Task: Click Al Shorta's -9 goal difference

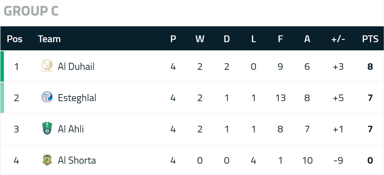Action: [x=338, y=160]
